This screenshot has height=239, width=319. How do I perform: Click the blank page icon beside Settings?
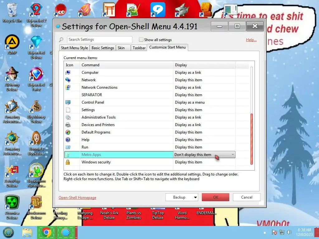tap(68, 110)
